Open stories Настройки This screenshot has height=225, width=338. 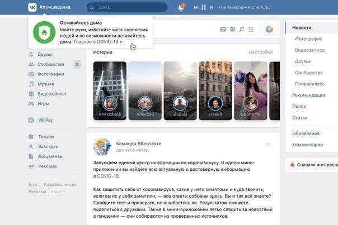[261, 52]
